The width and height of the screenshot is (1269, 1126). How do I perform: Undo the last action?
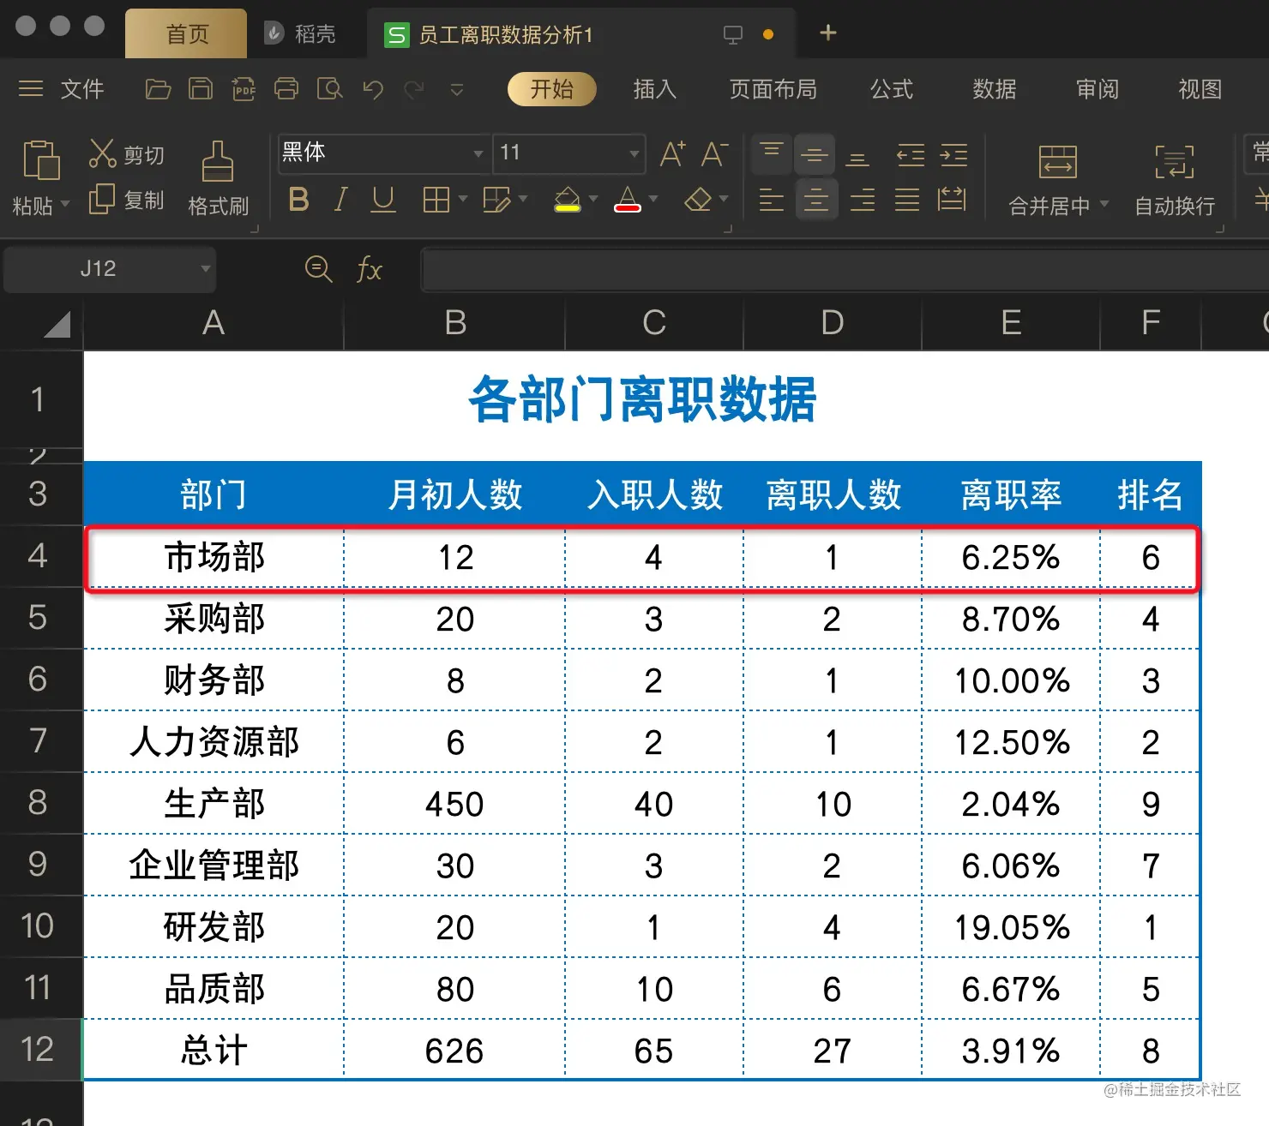(x=372, y=89)
